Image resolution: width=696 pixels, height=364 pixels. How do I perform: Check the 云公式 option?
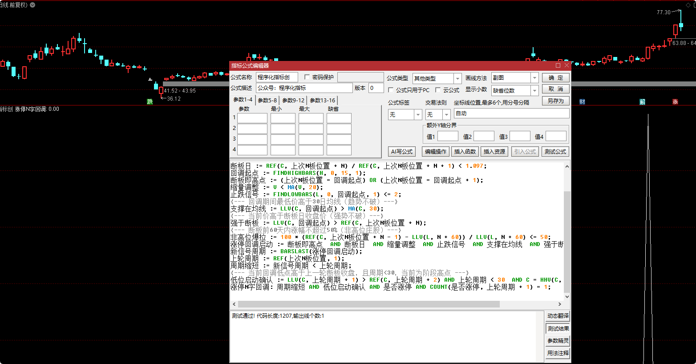438,90
